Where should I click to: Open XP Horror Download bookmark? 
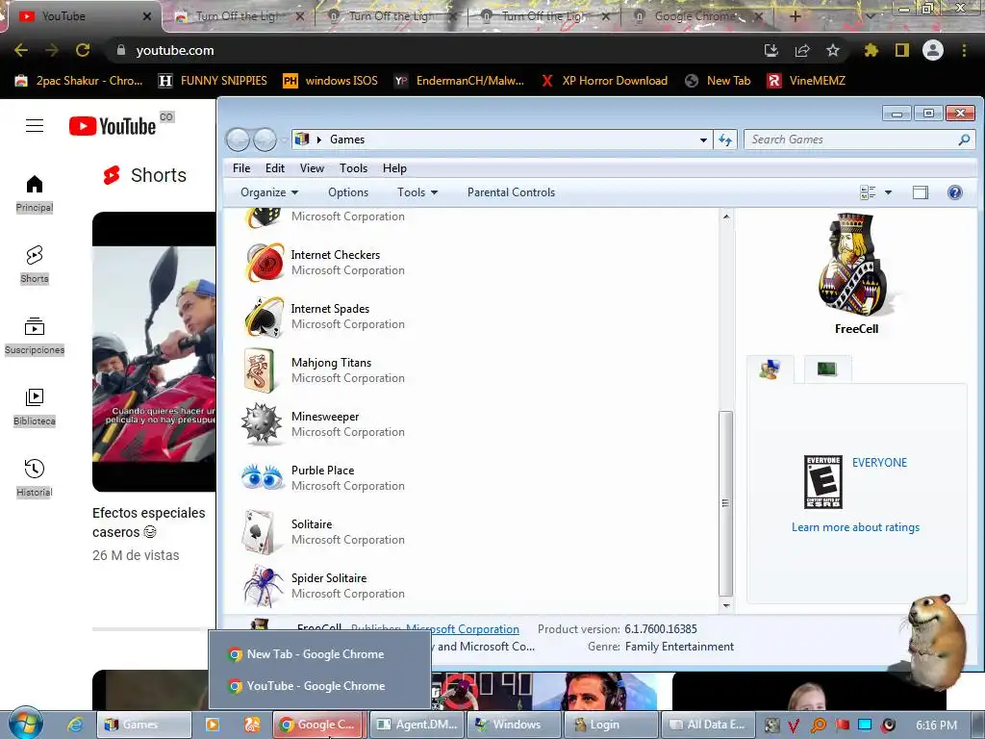click(604, 81)
